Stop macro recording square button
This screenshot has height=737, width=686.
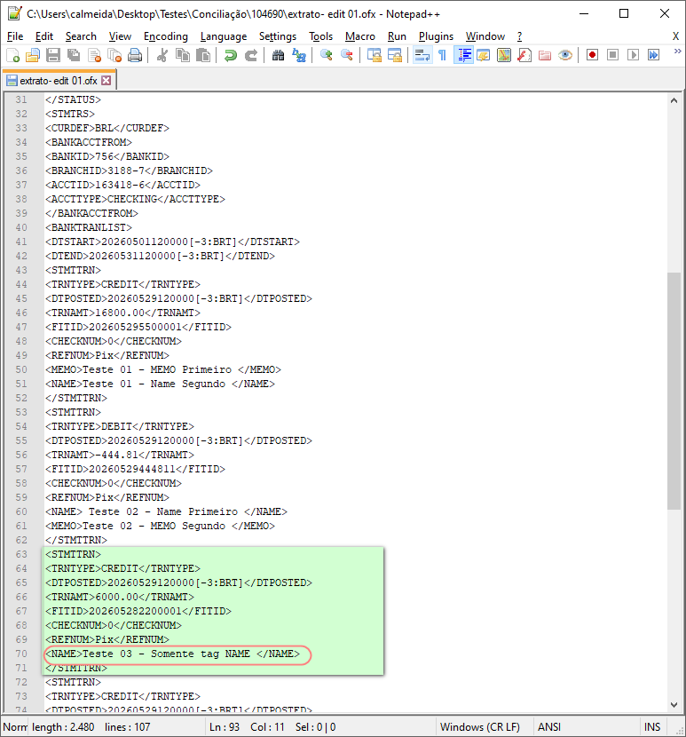[612, 55]
